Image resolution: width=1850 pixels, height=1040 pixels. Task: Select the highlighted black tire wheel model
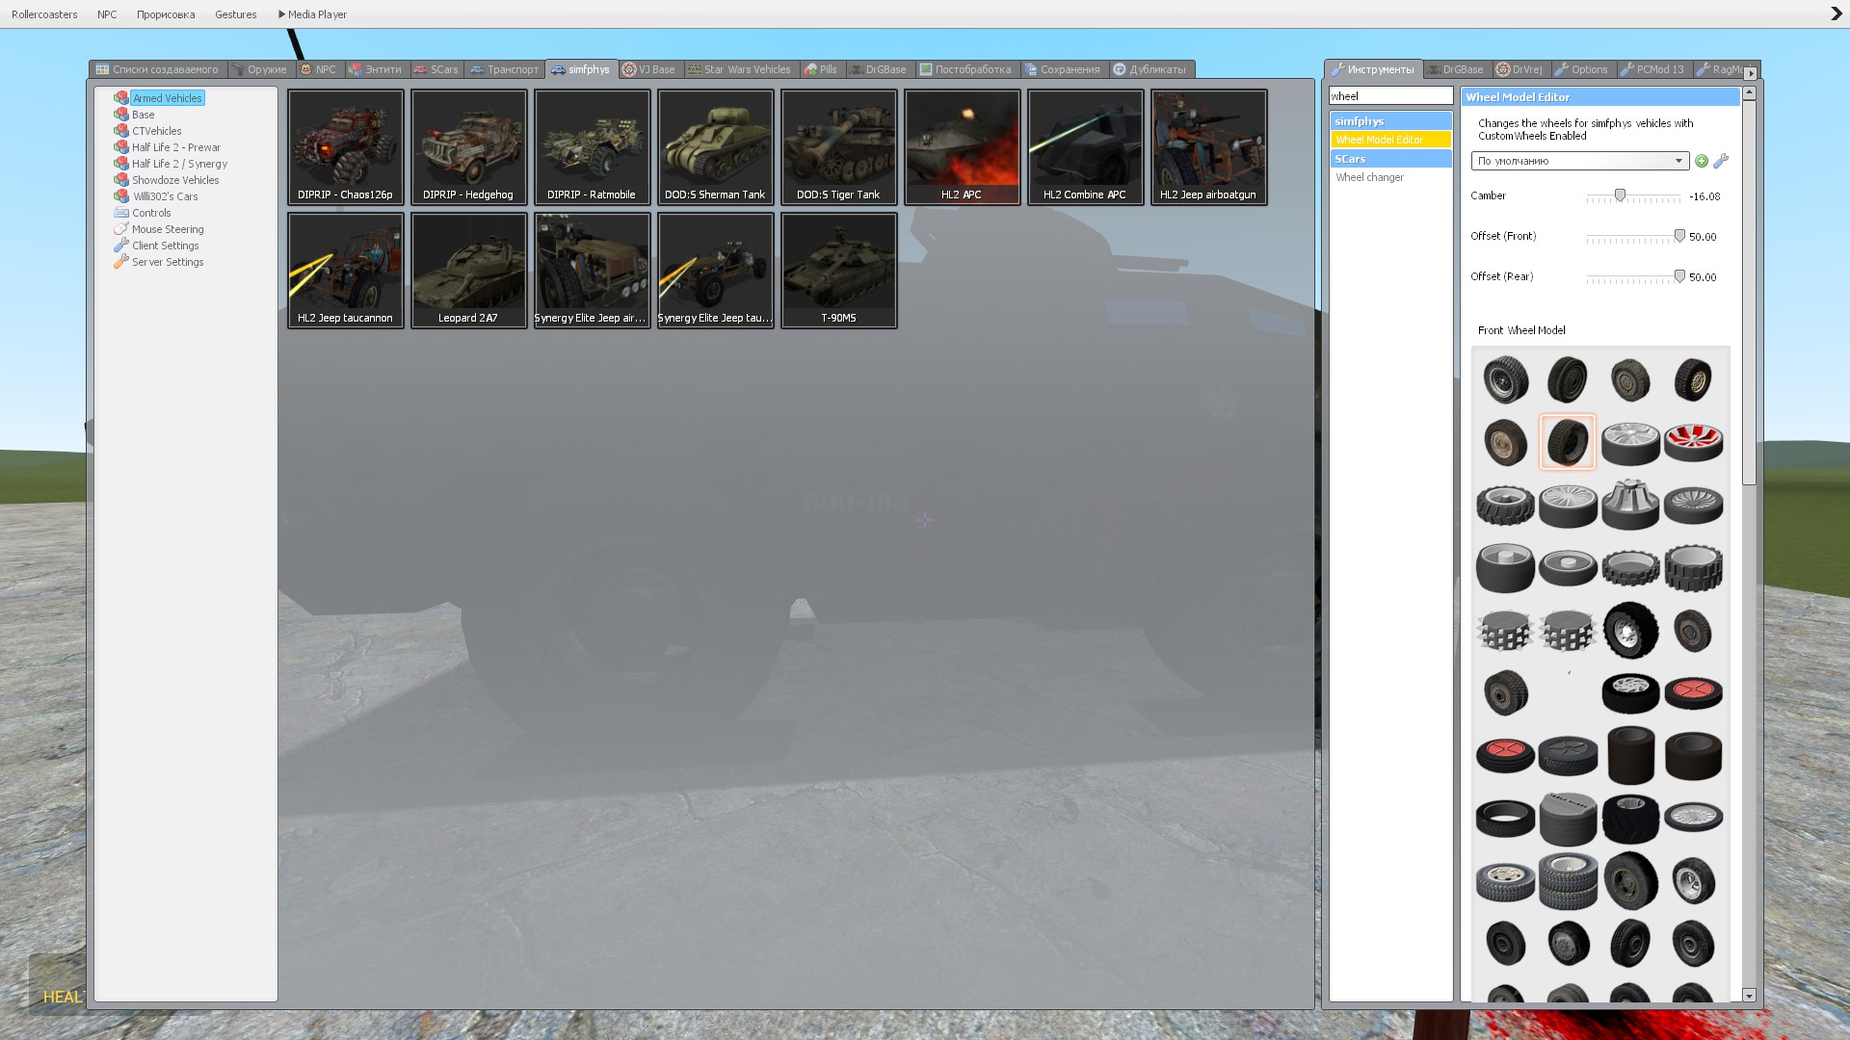coord(1568,443)
